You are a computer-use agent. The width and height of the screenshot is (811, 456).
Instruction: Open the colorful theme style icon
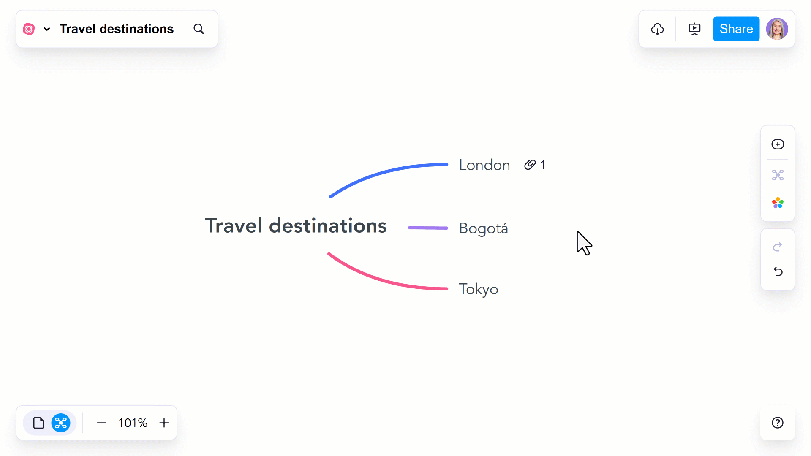tap(778, 203)
